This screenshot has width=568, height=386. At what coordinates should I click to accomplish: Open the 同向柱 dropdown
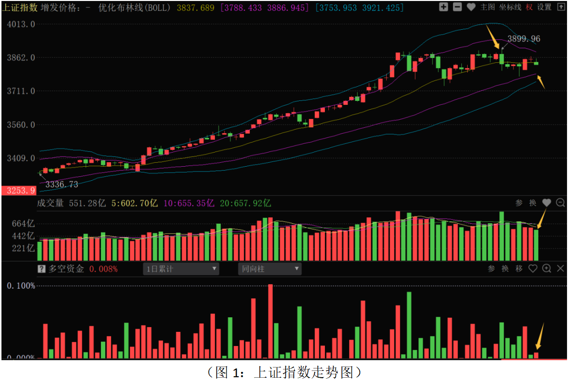point(270,269)
